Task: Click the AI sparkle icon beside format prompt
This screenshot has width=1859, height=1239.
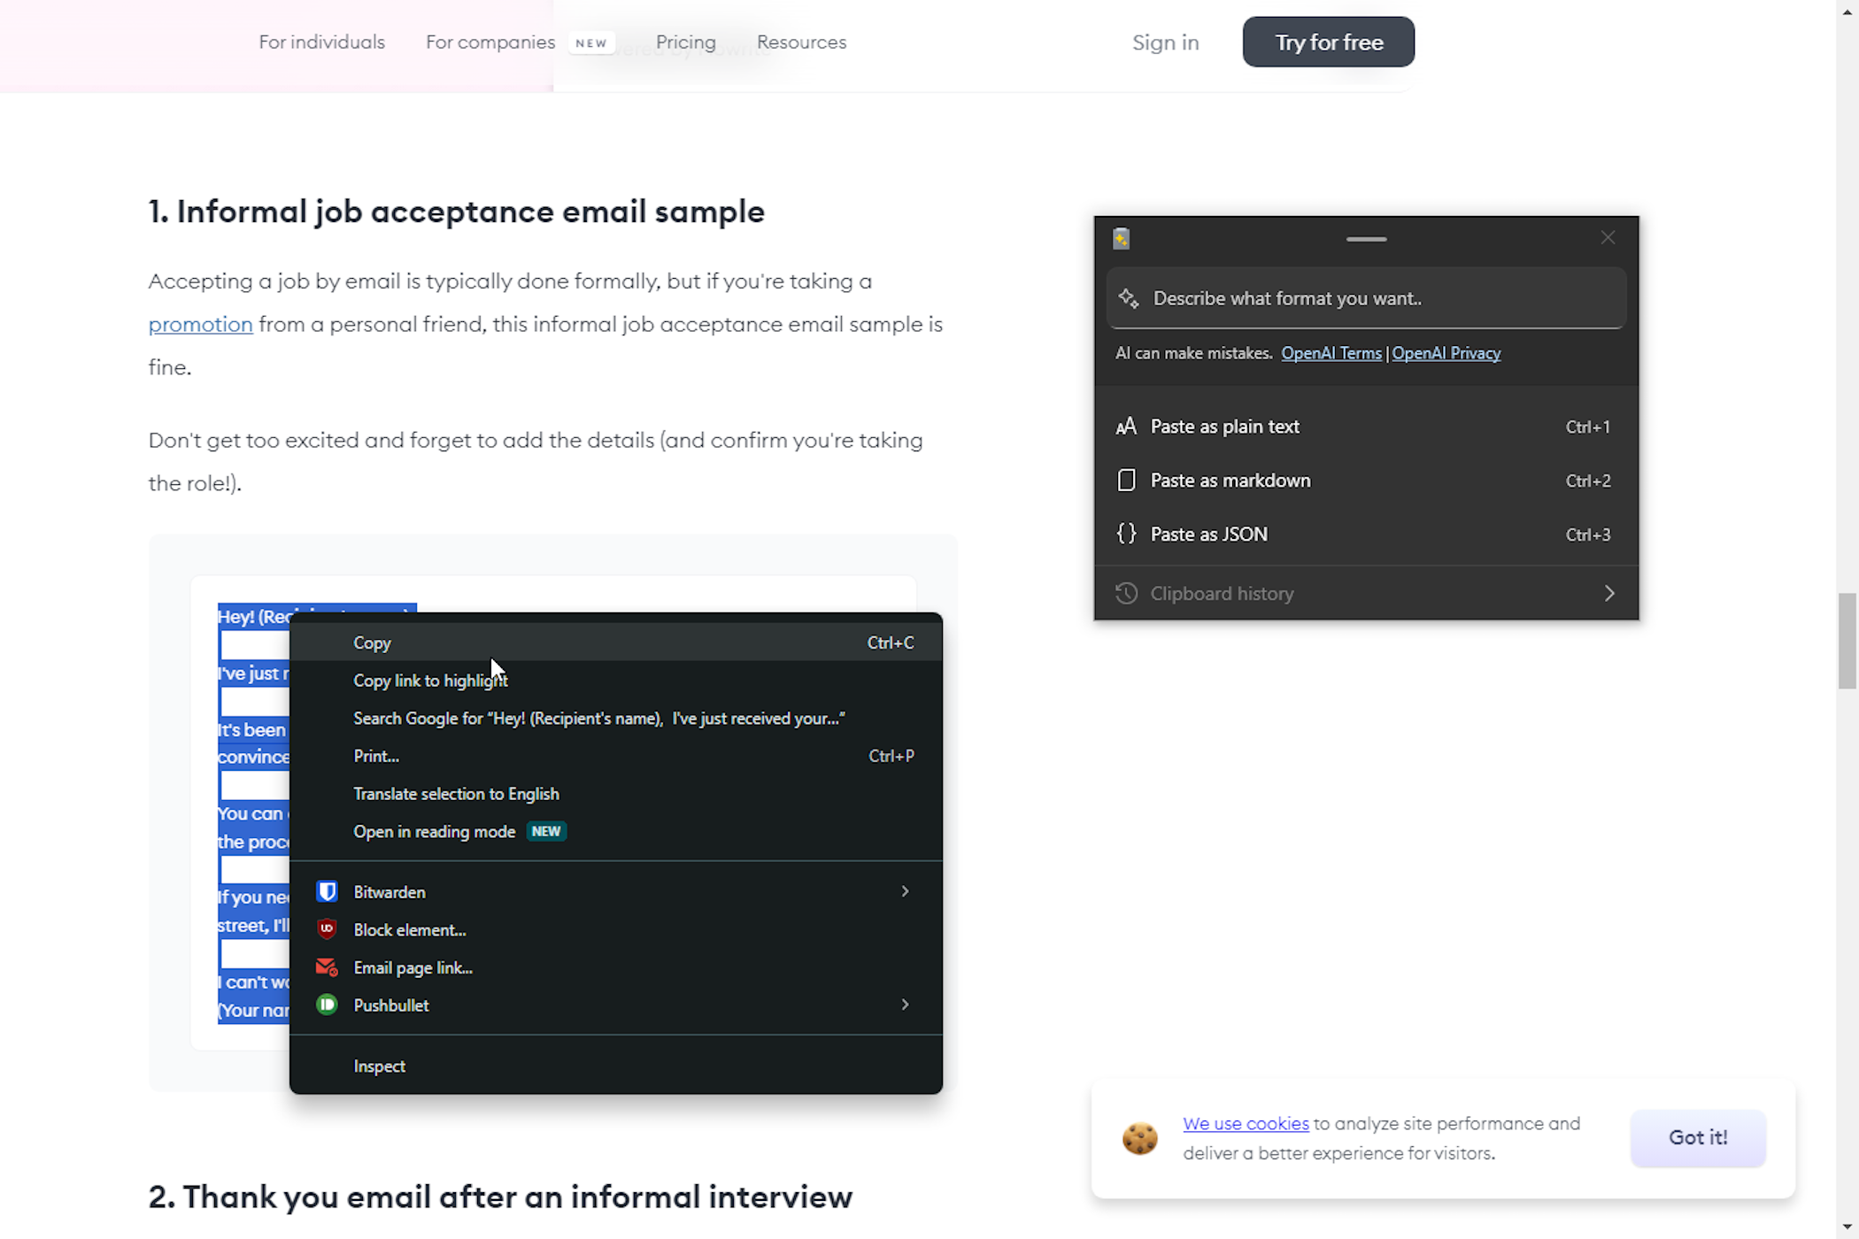Action: 1129,298
